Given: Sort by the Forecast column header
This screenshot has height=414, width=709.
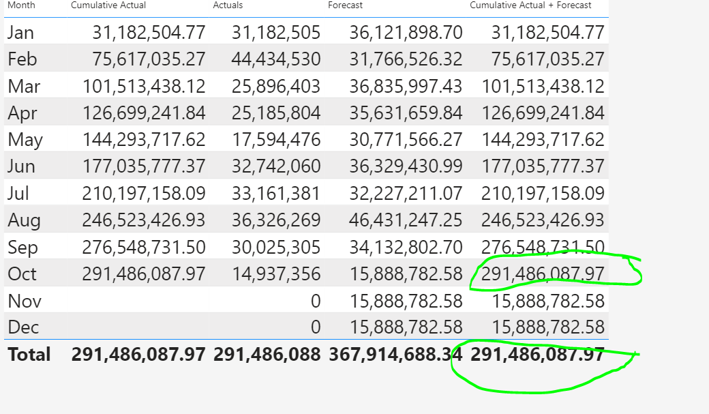Looking at the screenshot, I should [x=346, y=5].
